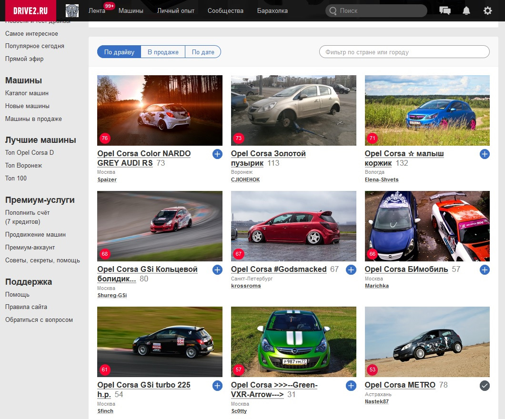Open the messages chat icon
This screenshot has height=419, width=505.
(x=445, y=10)
